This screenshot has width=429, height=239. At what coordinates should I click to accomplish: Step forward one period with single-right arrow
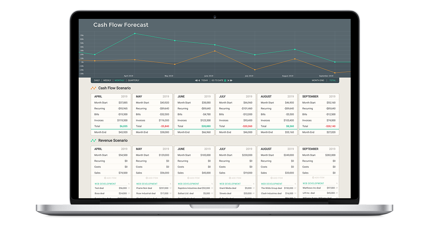228,80
